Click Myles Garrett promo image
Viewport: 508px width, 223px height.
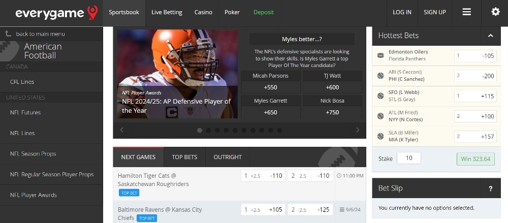177,74
